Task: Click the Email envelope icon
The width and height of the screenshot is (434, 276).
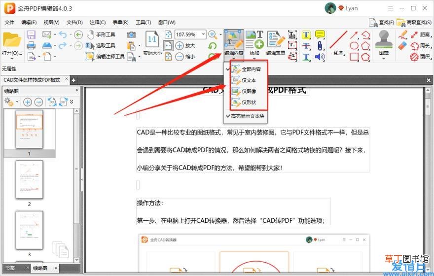Action: point(47,34)
